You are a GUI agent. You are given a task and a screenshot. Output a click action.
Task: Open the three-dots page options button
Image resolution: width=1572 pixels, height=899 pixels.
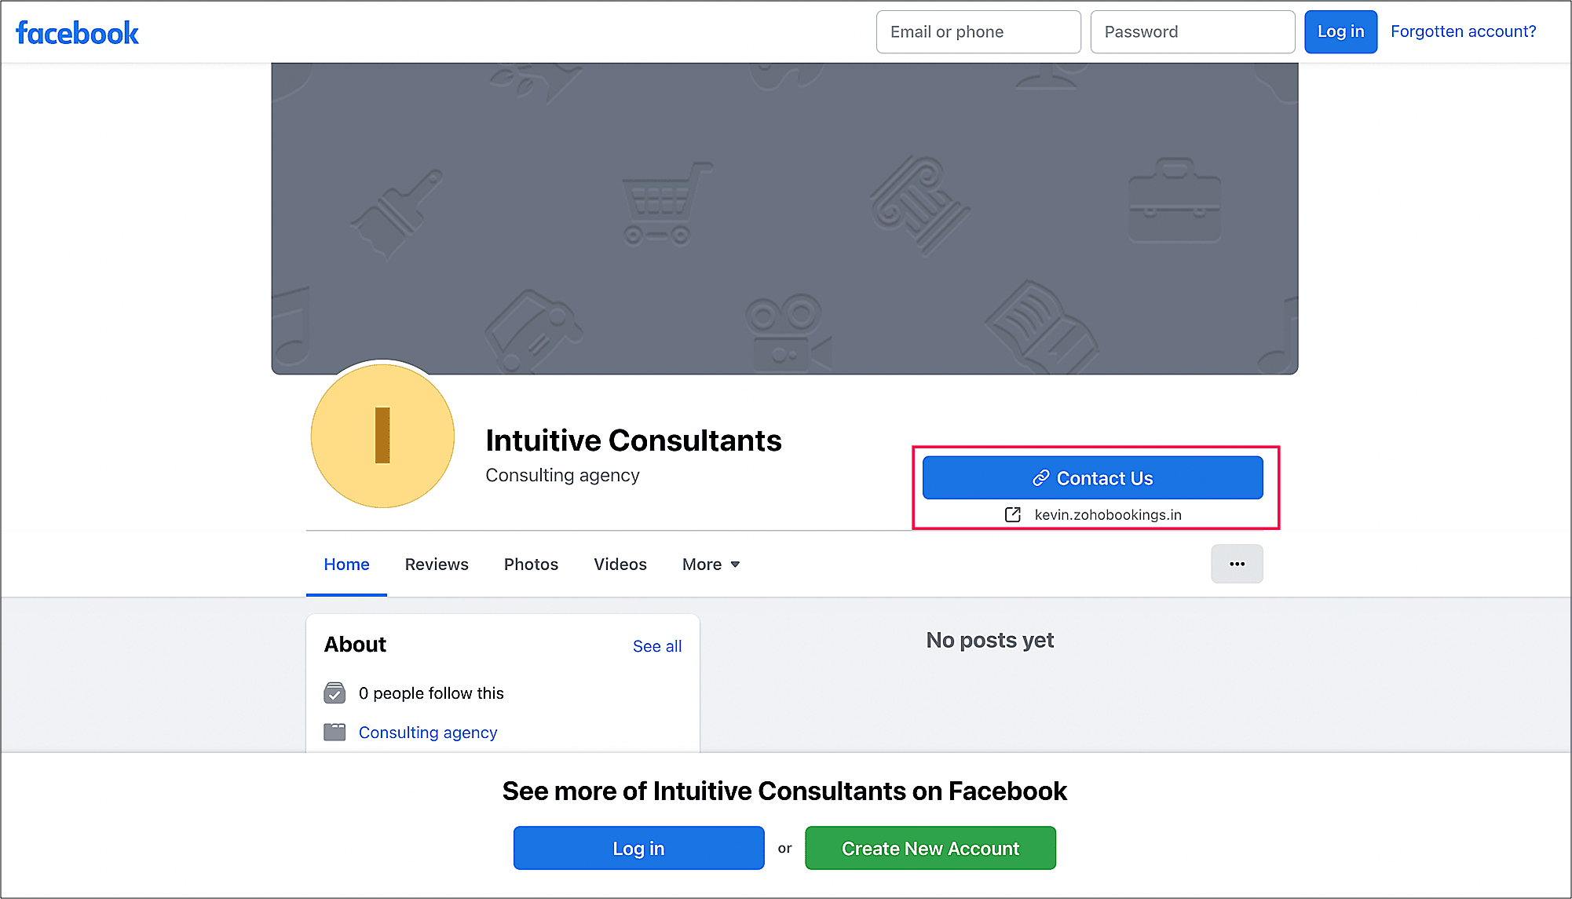[x=1237, y=564]
